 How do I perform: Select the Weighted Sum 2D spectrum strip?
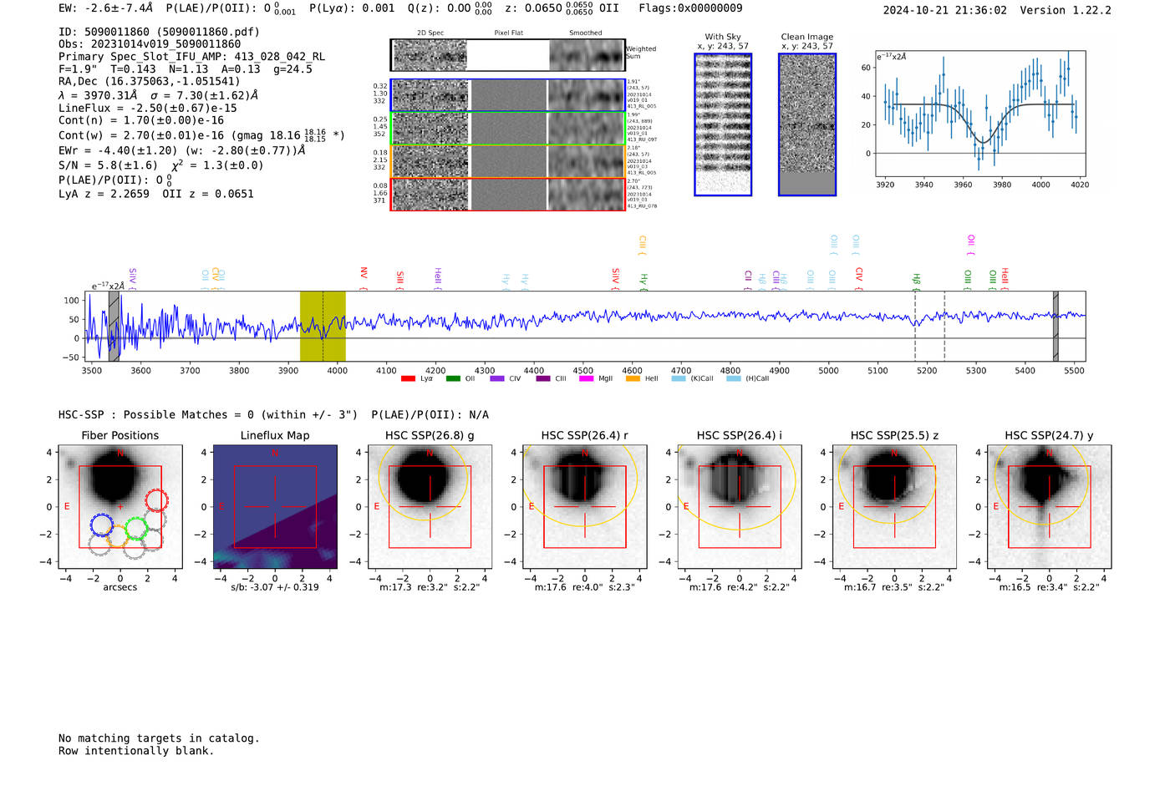click(x=507, y=55)
